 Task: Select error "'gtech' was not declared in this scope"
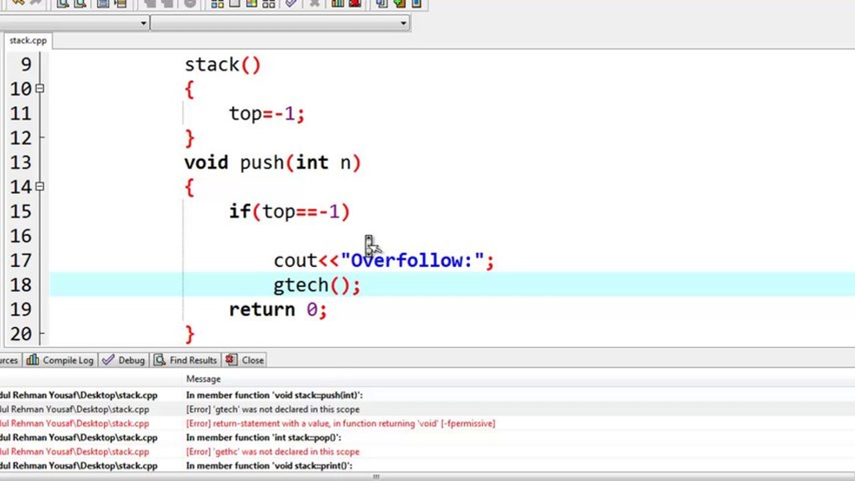273,410
